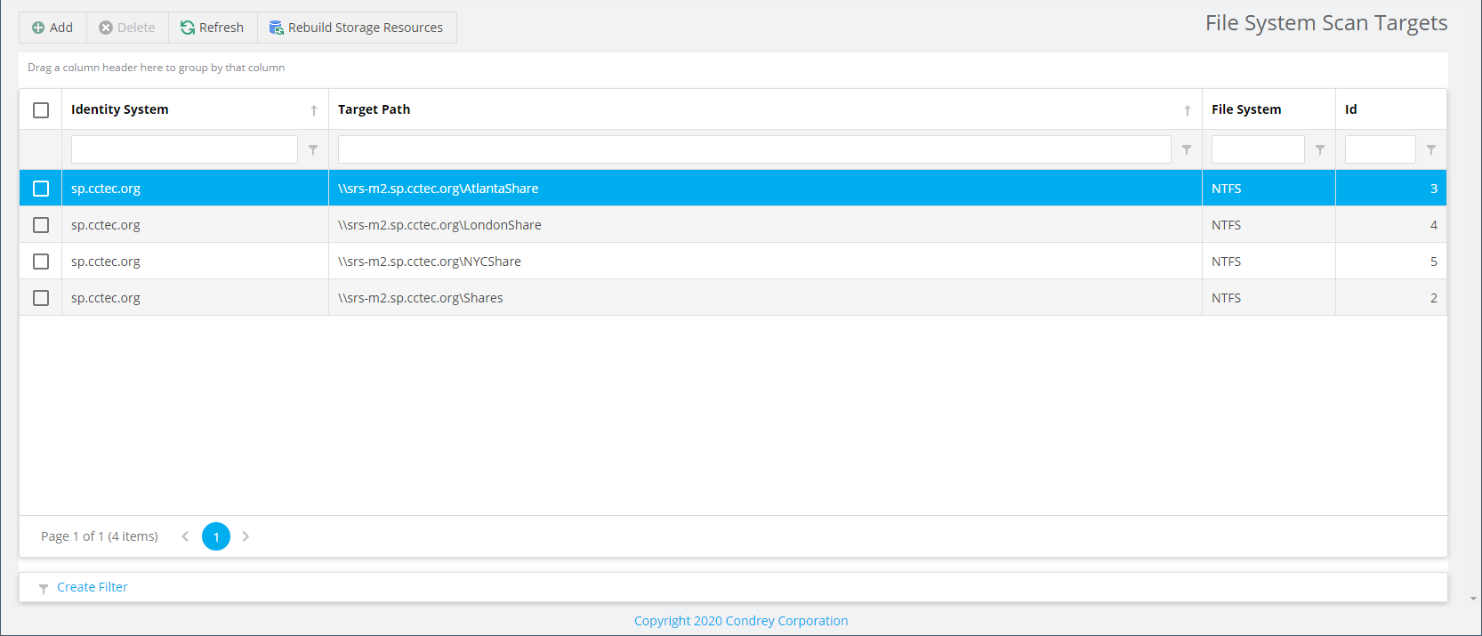Open the Target Path column filter icon
Image resolution: width=1482 pixels, height=636 pixels.
[1187, 150]
